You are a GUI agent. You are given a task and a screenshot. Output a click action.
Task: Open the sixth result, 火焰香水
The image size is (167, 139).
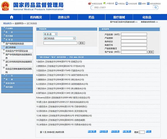pyautogui.click(x=62, y=84)
